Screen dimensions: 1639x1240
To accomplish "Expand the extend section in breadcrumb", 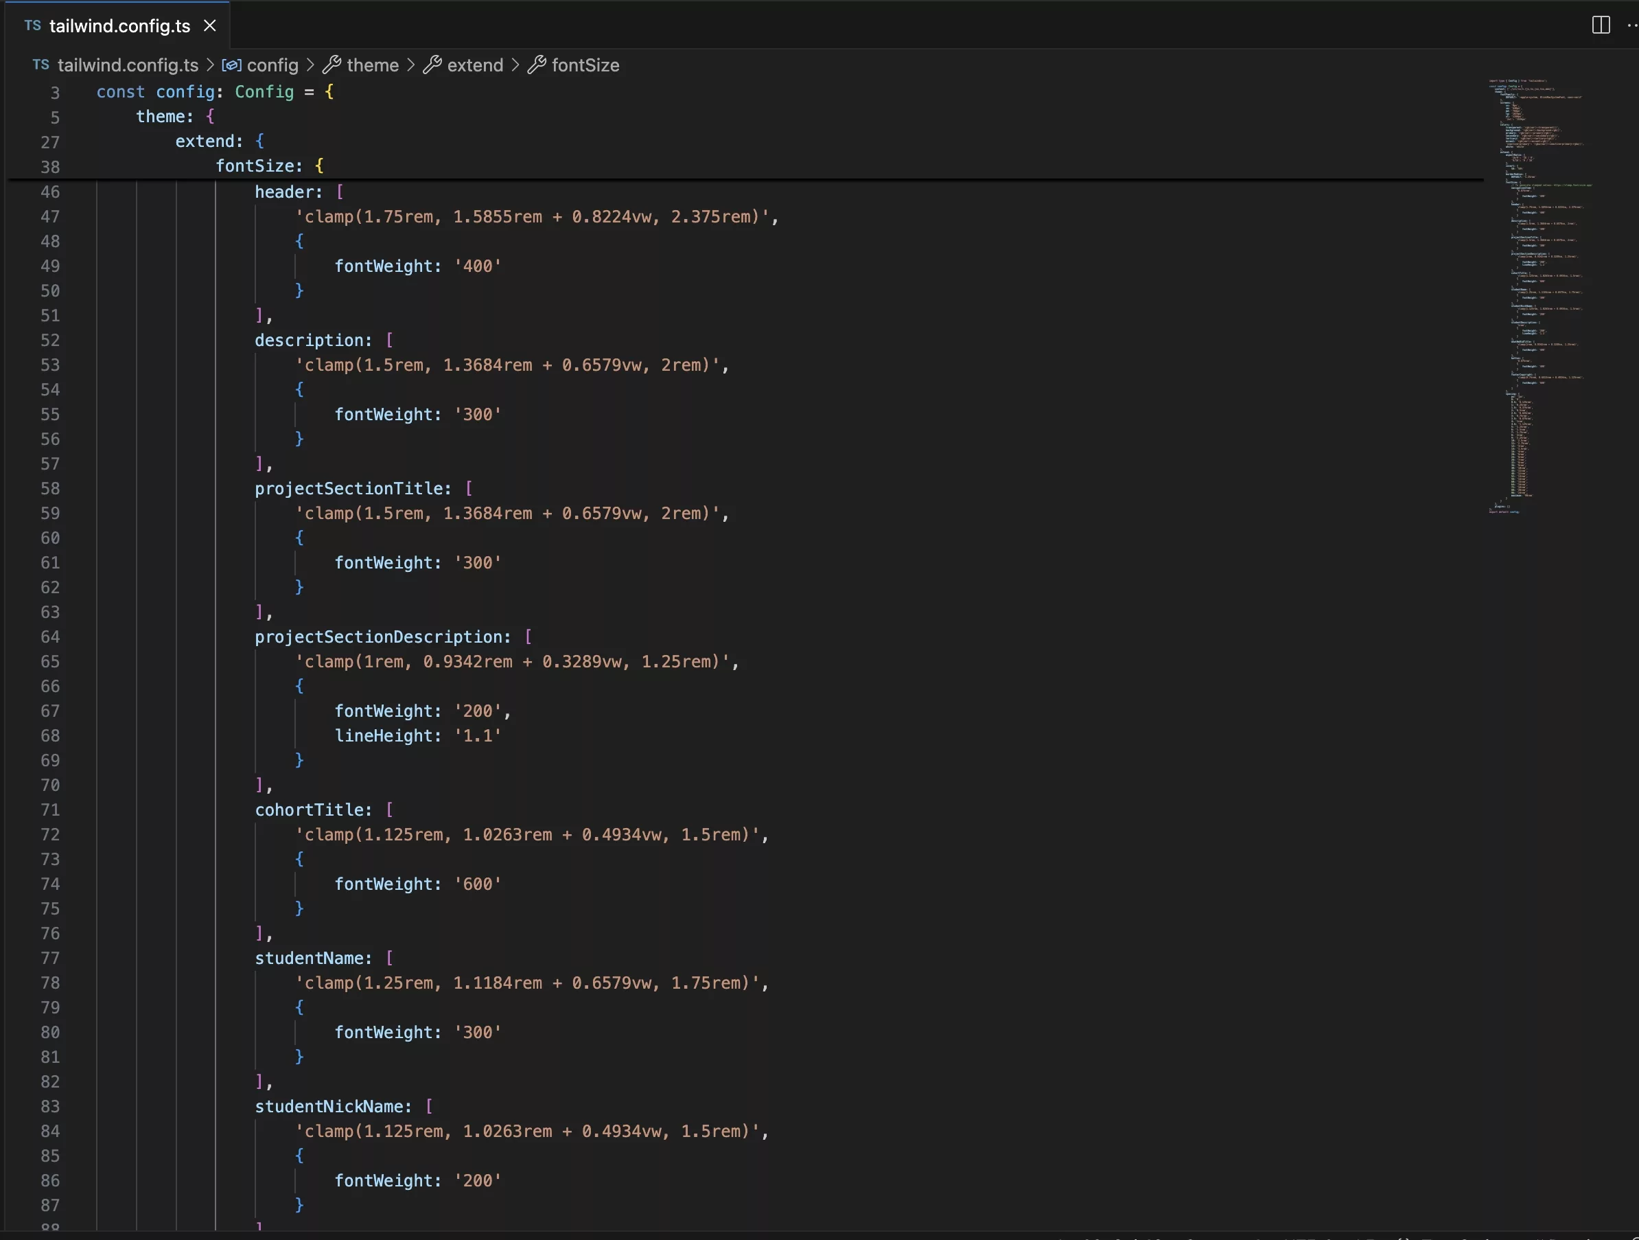I will coord(473,64).
